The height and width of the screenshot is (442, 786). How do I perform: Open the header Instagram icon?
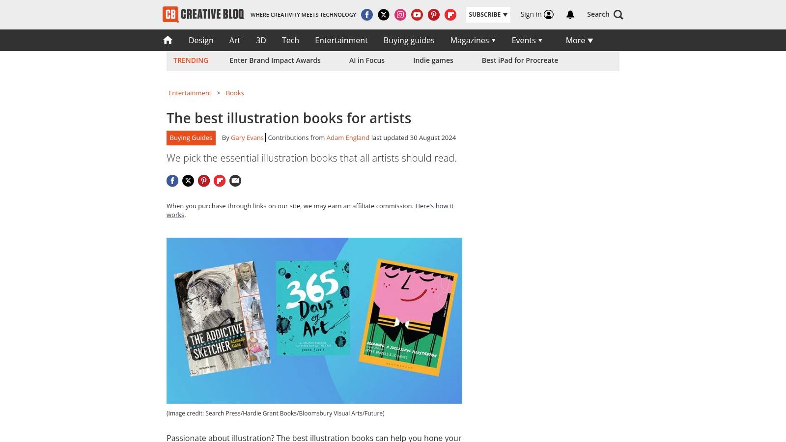coord(400,15)
